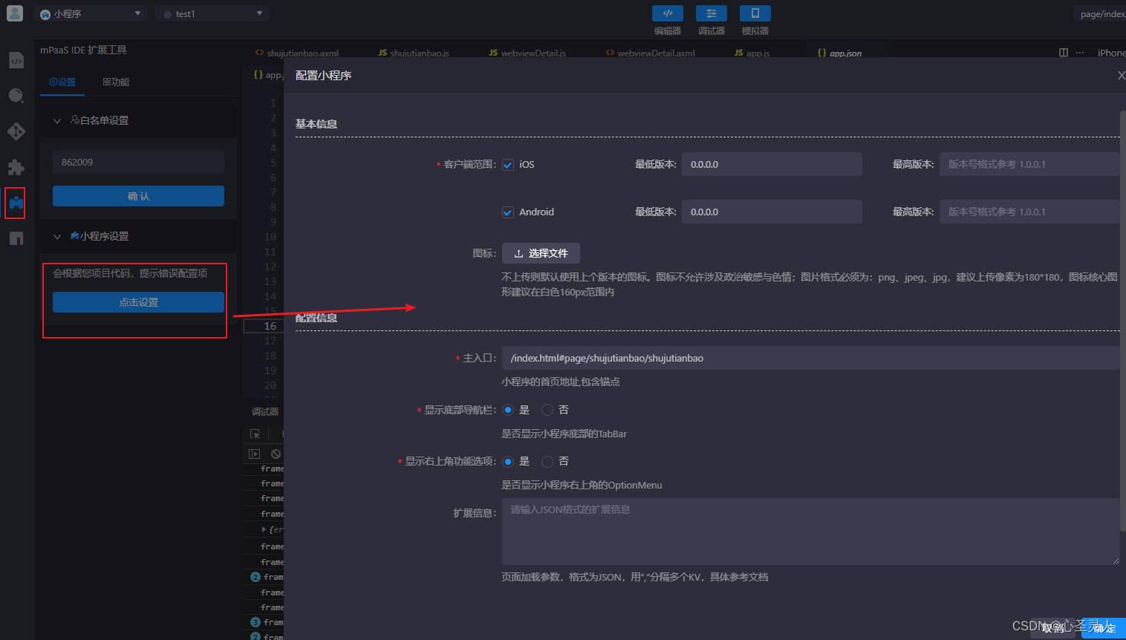The height and width of the screenshot is (640, 1126).
Task: Open the mPaaS extension sidebar icon
Action: 16,203
